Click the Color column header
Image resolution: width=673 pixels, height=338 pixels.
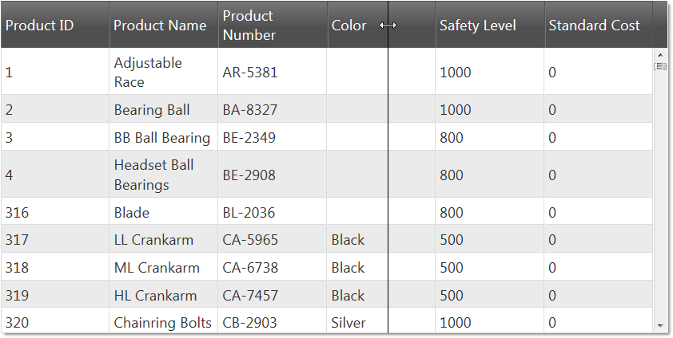pos(349,26)
